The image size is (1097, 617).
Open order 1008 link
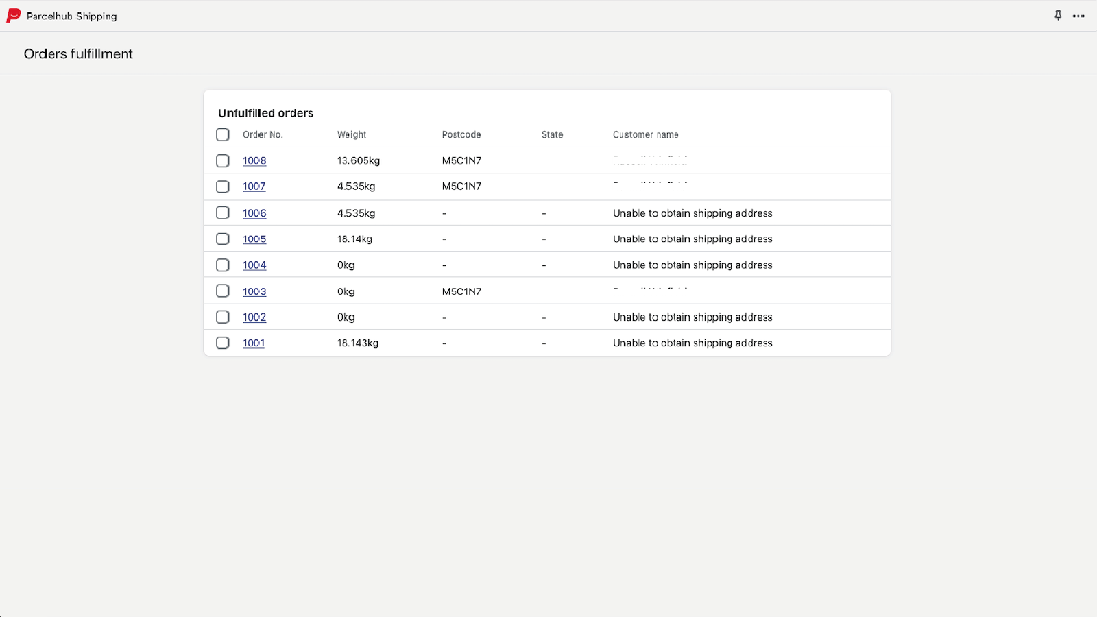(254, 160)
